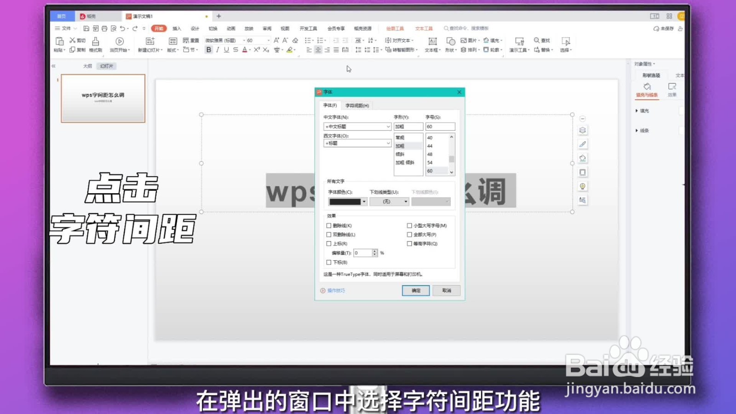Open the 图片 (picture) insert tool
This screenshot has height=414, width=736.
(469, 40)
